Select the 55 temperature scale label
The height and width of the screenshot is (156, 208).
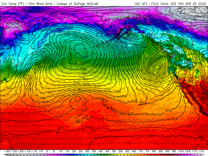click(121, 151)
